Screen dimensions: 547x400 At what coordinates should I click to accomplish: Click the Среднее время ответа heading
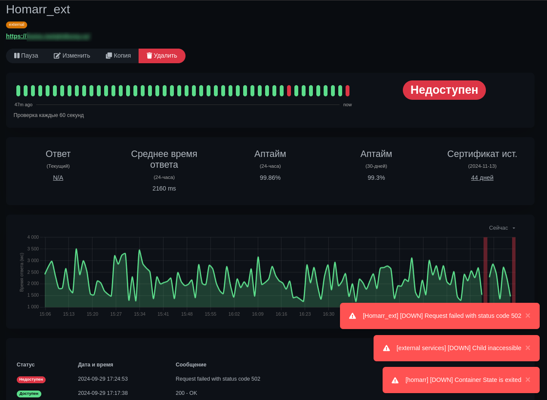[x=164, y=159]
